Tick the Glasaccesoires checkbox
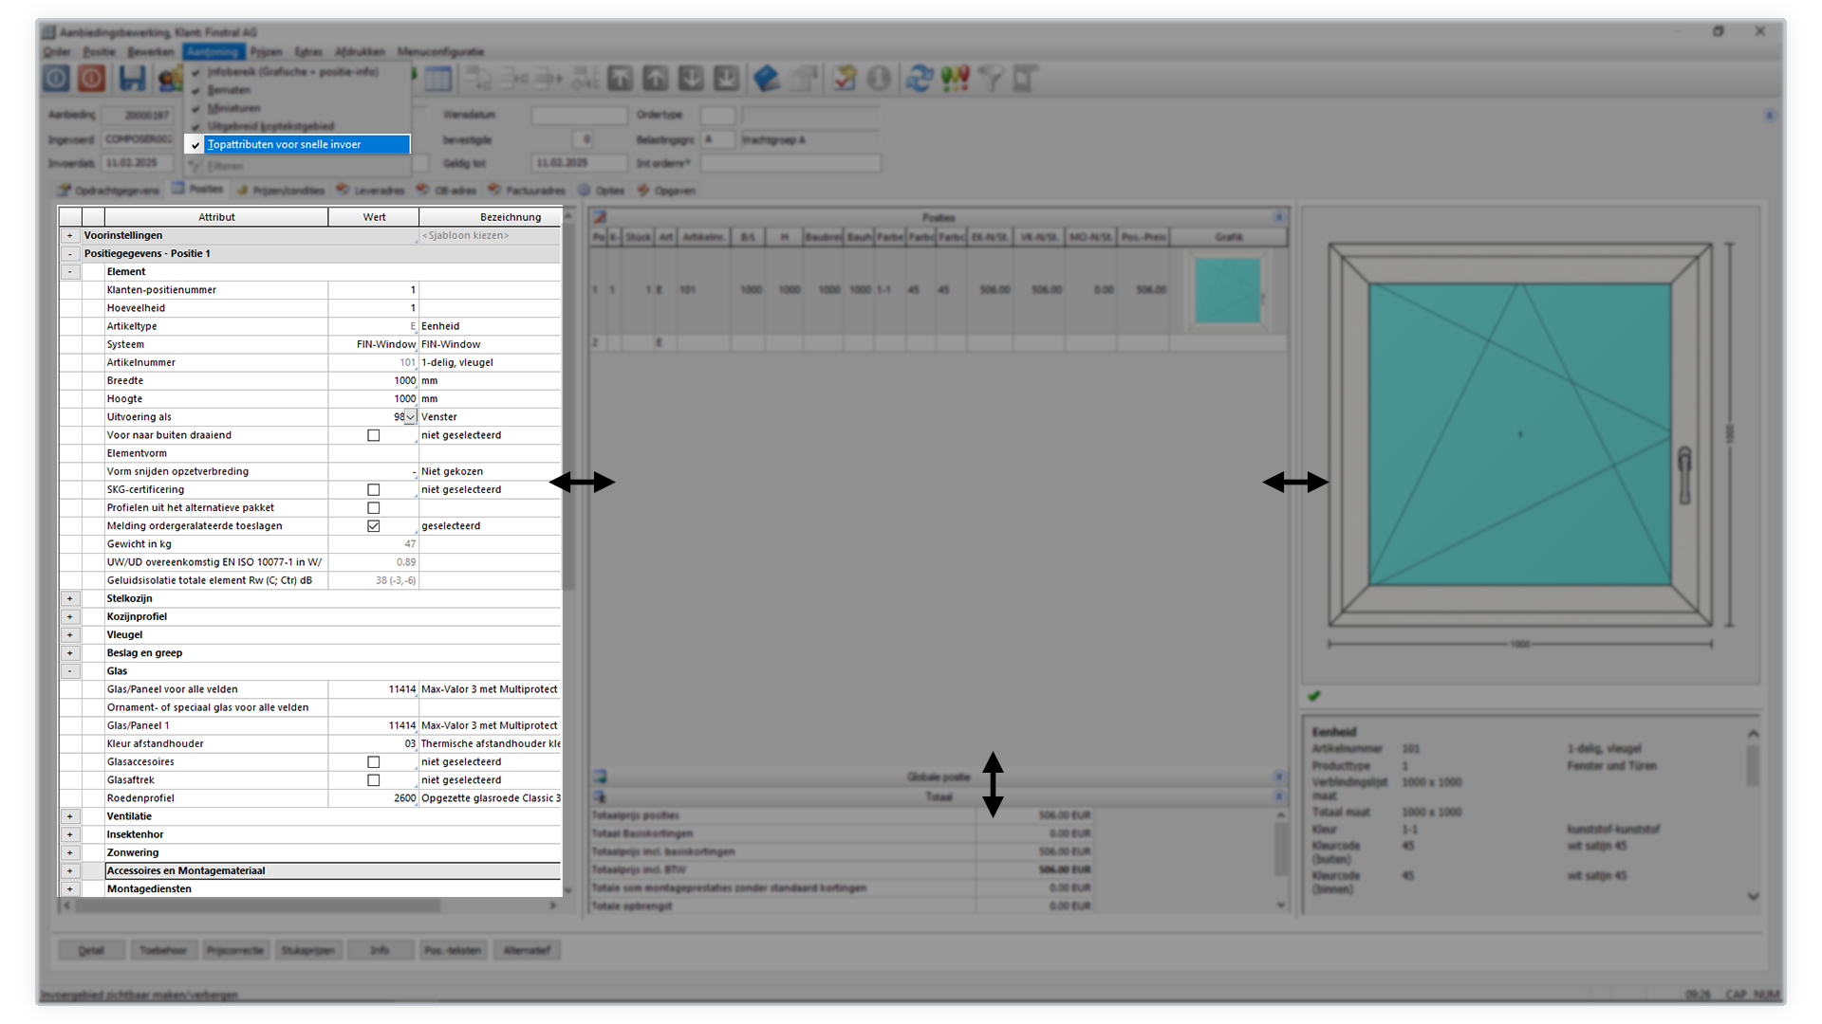 [x=374, y=762]
